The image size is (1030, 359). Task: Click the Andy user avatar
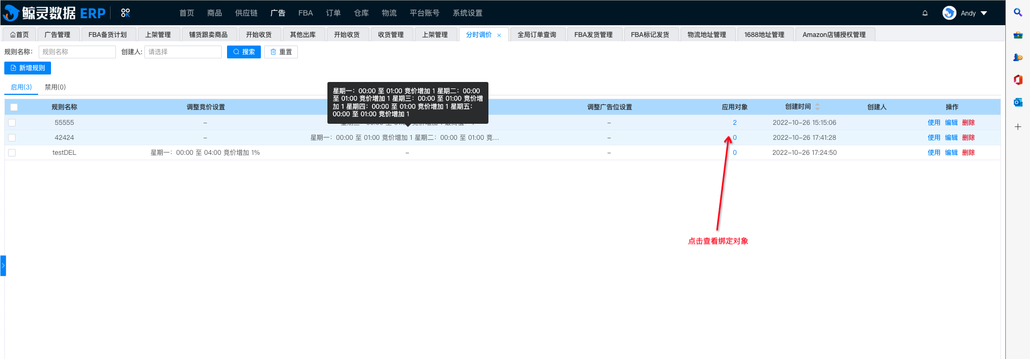pos(949,13)
